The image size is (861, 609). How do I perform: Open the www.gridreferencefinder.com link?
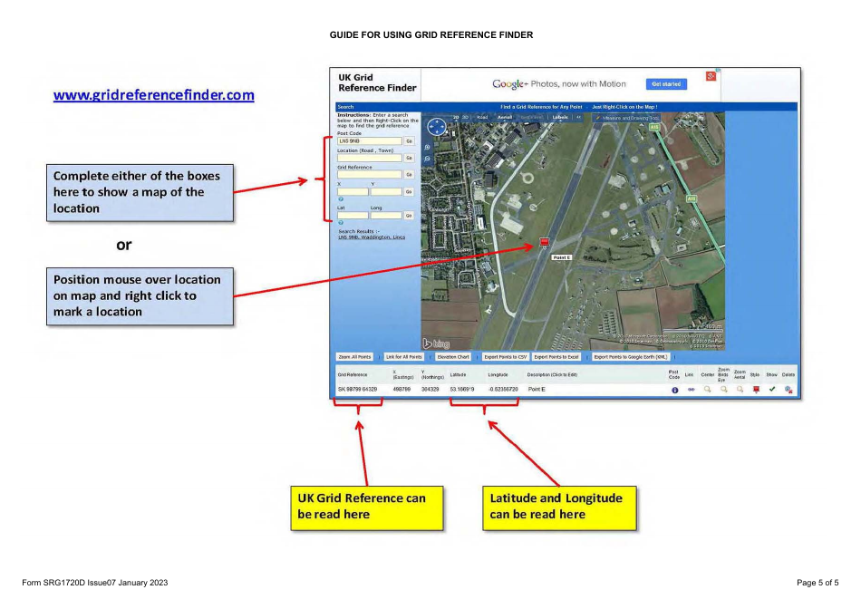coord(154,94)
